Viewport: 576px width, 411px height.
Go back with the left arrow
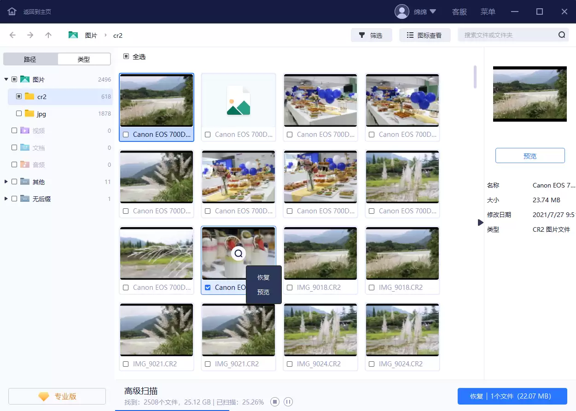pyautogui.click(x=12, y=35)
